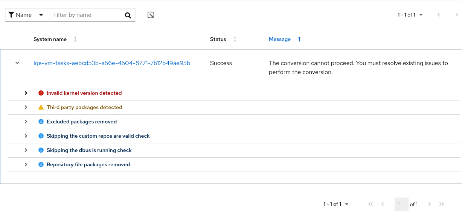Toggle sorting on the Status column
462x222 pixels.
[x=235, y=39]
